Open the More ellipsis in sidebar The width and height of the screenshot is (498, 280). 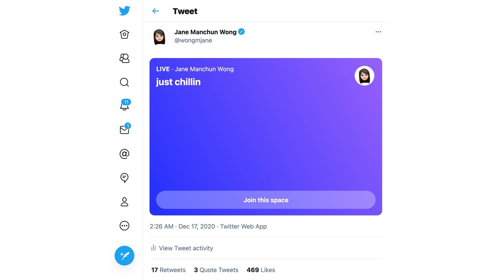[124, 226]
